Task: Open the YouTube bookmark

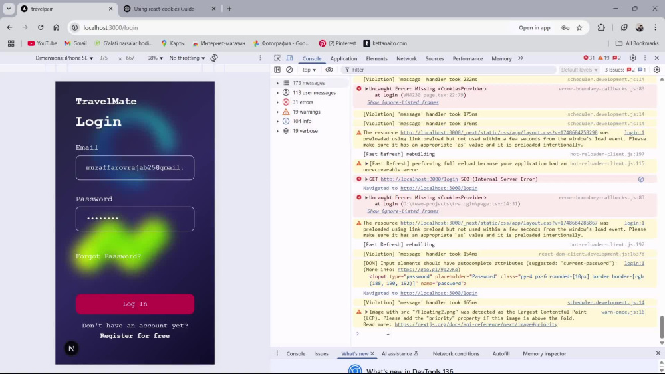Action: tap(42, 43)
